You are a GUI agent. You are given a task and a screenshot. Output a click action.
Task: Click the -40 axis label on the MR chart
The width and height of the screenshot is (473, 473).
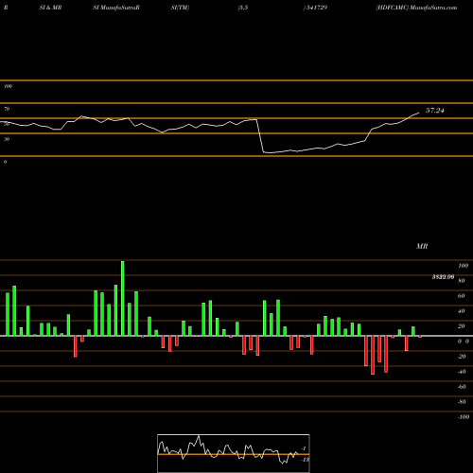(x=462, y=372)
